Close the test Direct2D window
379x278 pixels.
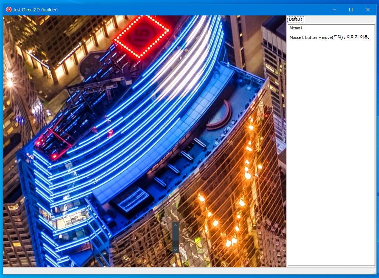[368, 10]
